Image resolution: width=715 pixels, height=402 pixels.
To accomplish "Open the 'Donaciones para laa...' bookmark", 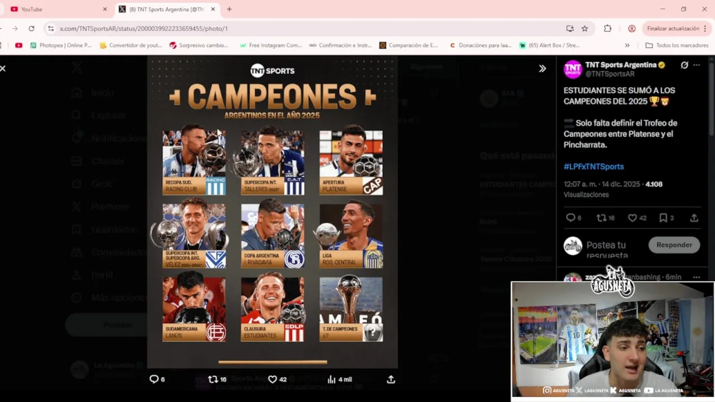I will (480, 45).
